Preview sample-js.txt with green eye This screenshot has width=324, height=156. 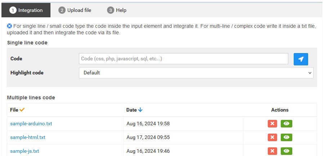(286, 151)
